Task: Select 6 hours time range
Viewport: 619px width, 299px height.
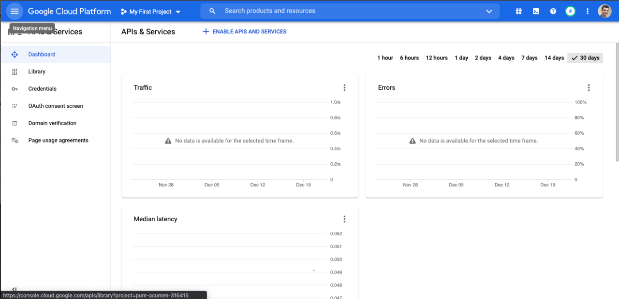Action: (409, 58)
